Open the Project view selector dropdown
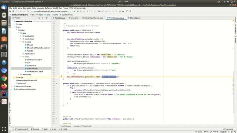The image size is (237, 133). click(19, 18)
